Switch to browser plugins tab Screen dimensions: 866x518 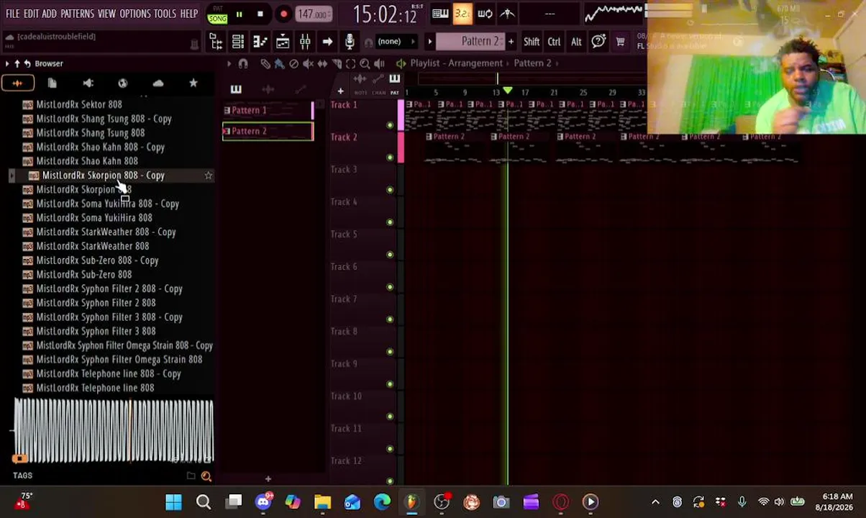pyautogui.click(x=88, y=83)
